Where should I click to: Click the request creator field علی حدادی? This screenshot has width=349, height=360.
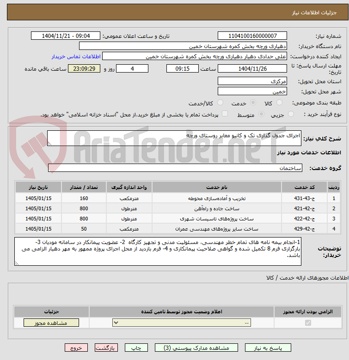tap(195, 56)
